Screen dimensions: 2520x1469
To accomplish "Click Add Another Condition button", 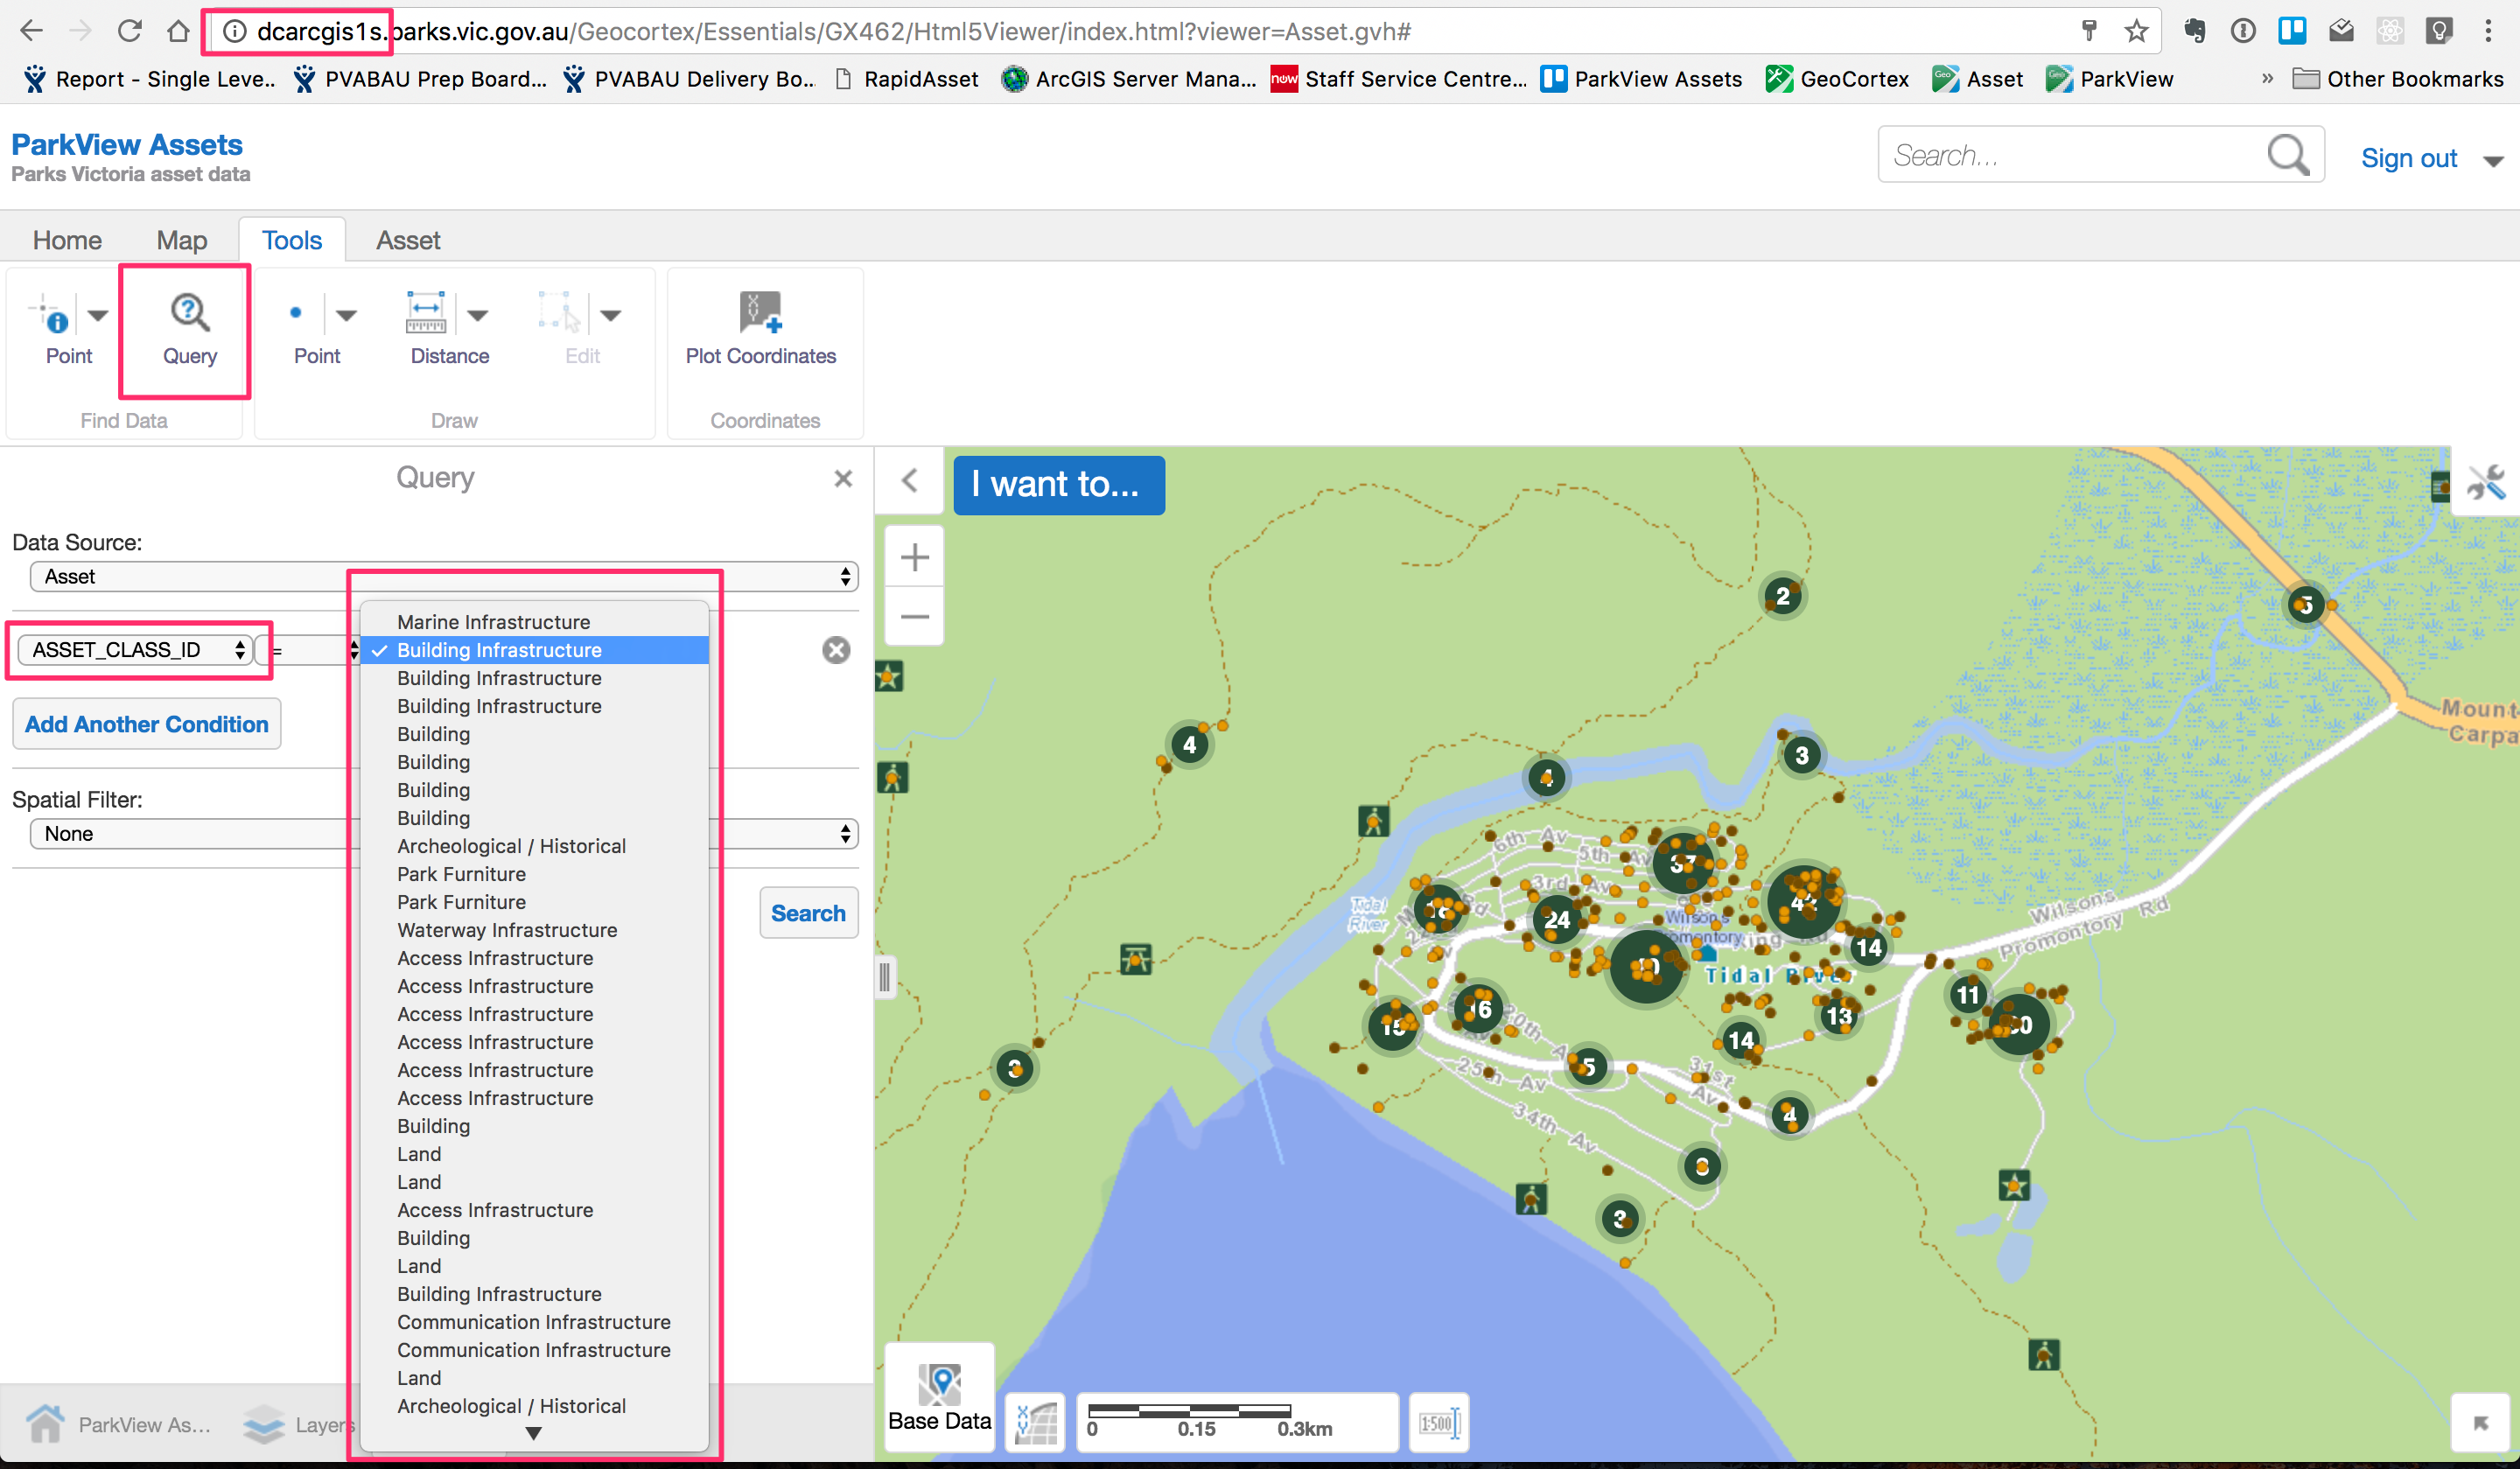I will pos(146,724).
